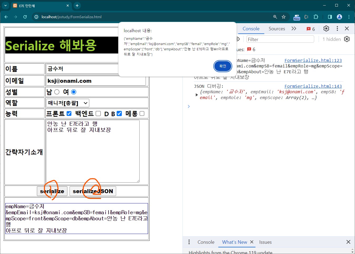Expand the logged JSON object triangle

pyautogui.click(x=196, y=95)
